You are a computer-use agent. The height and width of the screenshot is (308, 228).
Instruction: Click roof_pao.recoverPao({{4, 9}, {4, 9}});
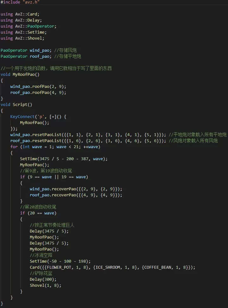pyautogui.click(x=76, y=195)
